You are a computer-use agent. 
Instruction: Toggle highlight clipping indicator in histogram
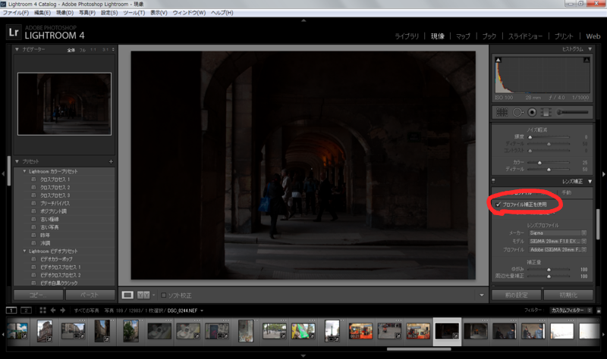(587, 60)
